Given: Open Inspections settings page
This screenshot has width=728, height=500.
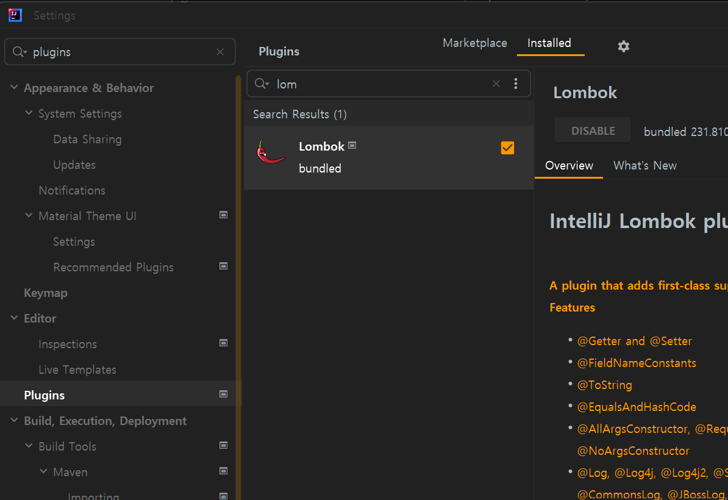Looking at the screenshot, I should [x=68, y=344].
